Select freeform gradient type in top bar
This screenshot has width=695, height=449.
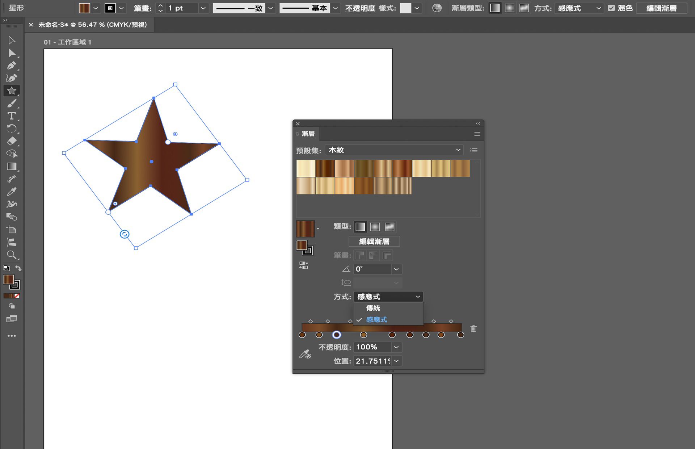524,8
